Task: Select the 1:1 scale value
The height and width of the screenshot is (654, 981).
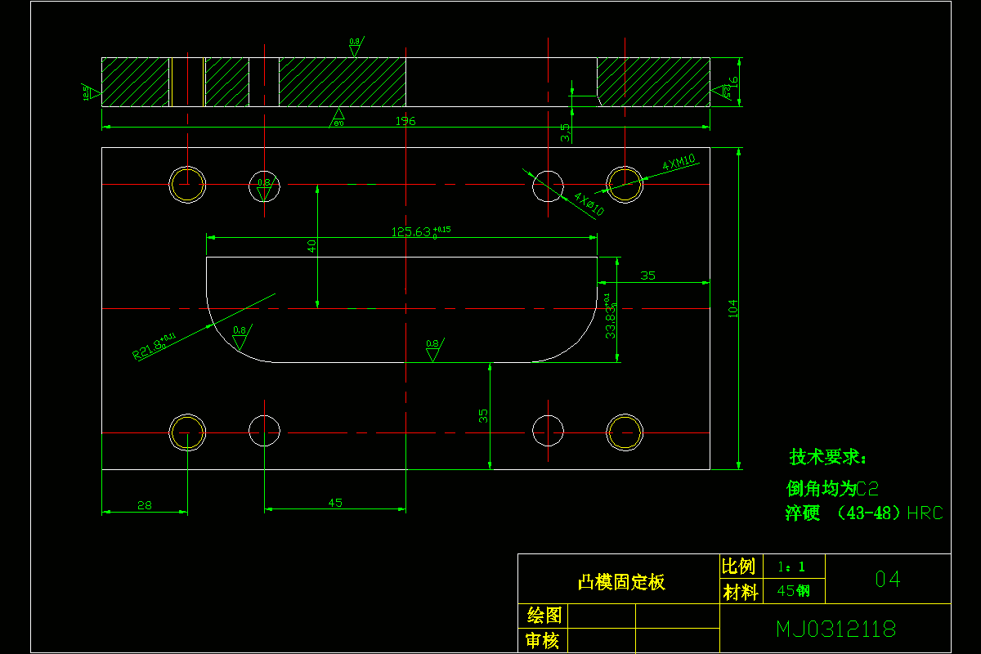Action: tap(792, 567)
